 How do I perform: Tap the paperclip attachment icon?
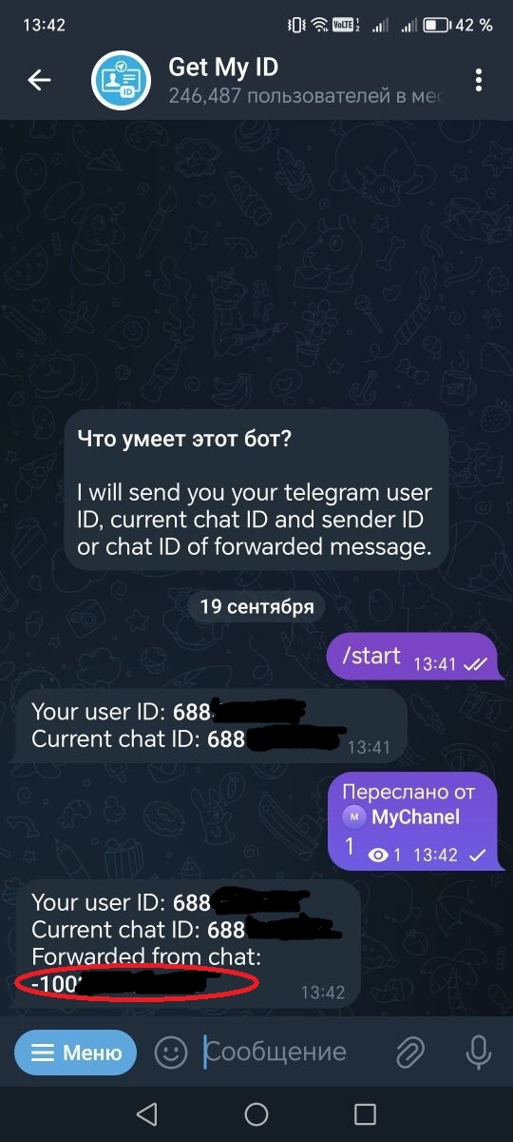(409, 1052)
